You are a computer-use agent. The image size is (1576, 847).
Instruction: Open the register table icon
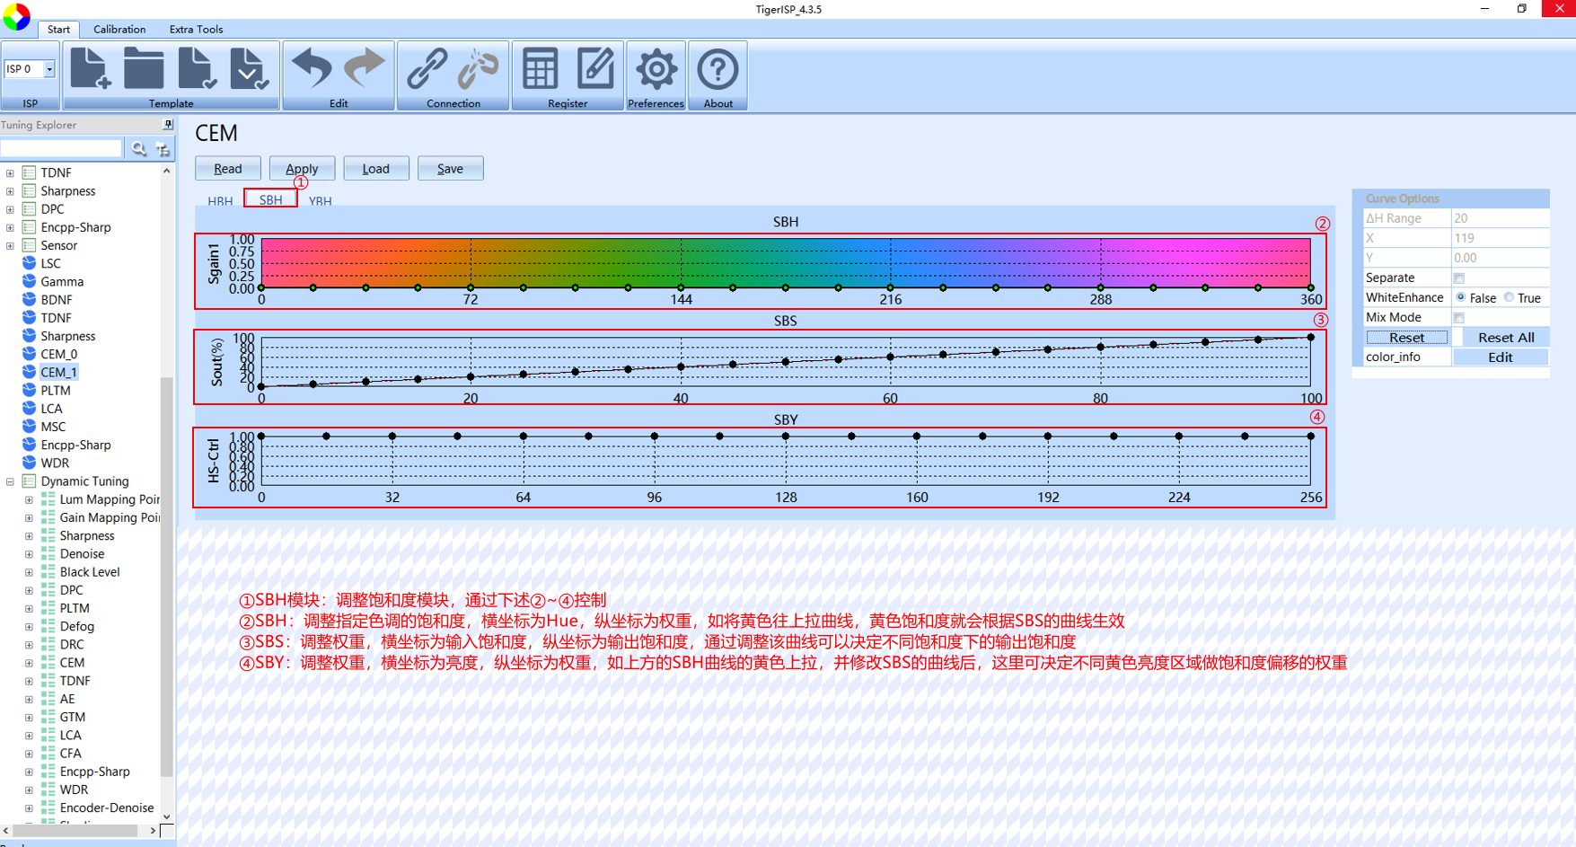(541, 69)
